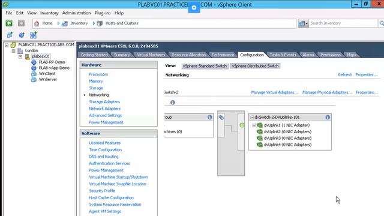This screenshot has width=384, height=216.
Task: Click info icon on port group box
Action: point(210,118)
